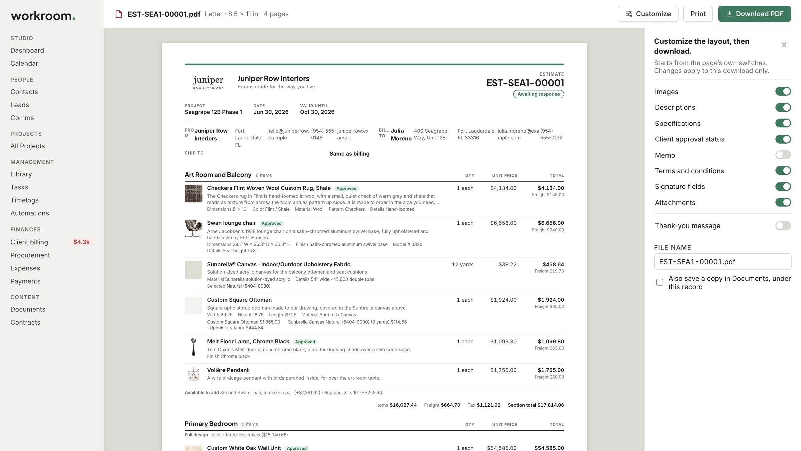Image resolution: width=801 pixels, height=451 pixels.
Task: Click the Print button
Action: [698, 14]
